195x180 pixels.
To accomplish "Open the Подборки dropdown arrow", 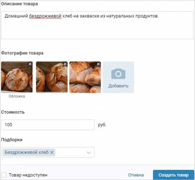I will [x=89, y=152].
